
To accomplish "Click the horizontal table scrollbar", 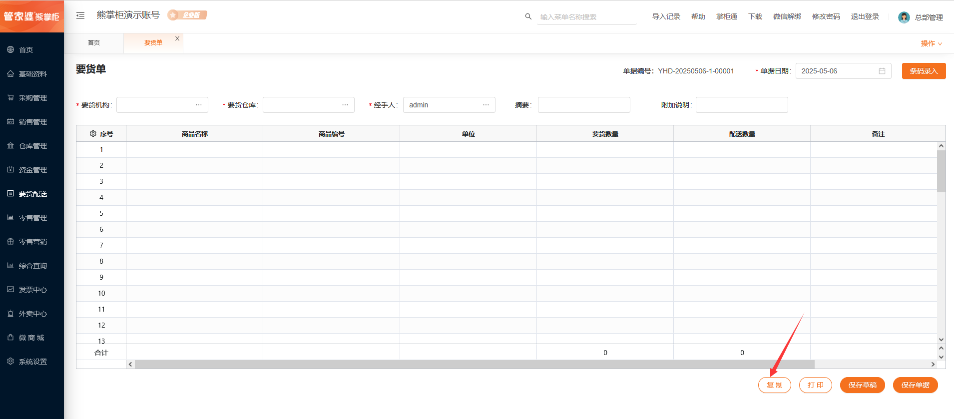I will click(475, 365).
